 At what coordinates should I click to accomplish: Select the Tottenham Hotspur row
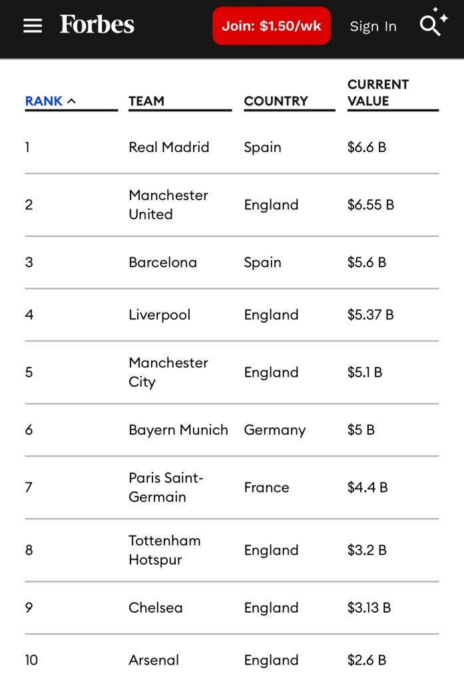(x=164, y=550)
